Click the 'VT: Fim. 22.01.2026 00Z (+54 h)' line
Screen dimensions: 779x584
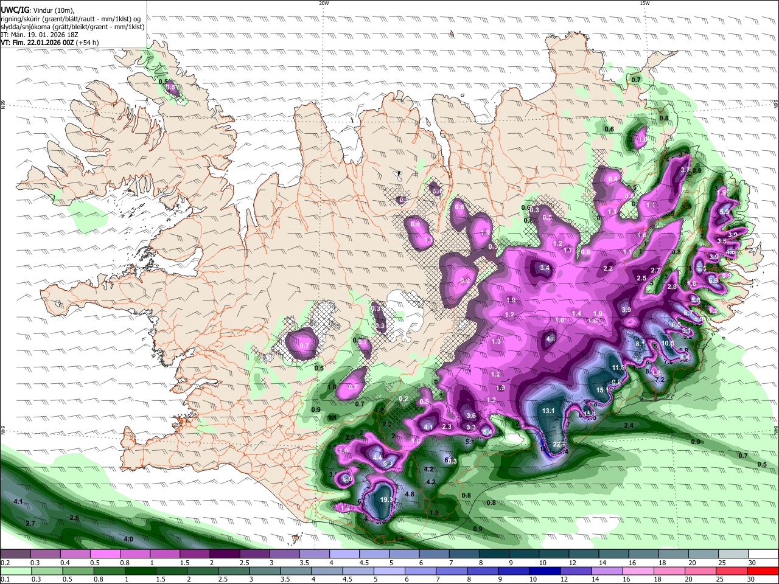[50, 43]
